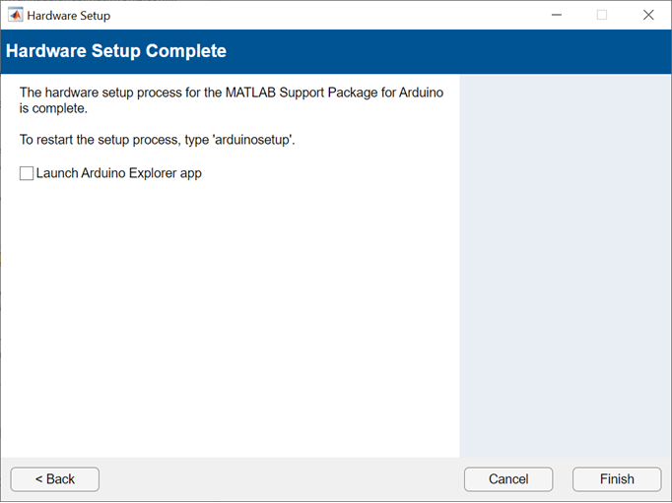Go back using the < Back button
Screen dimensions: 672x503
[x=55, y=479]
